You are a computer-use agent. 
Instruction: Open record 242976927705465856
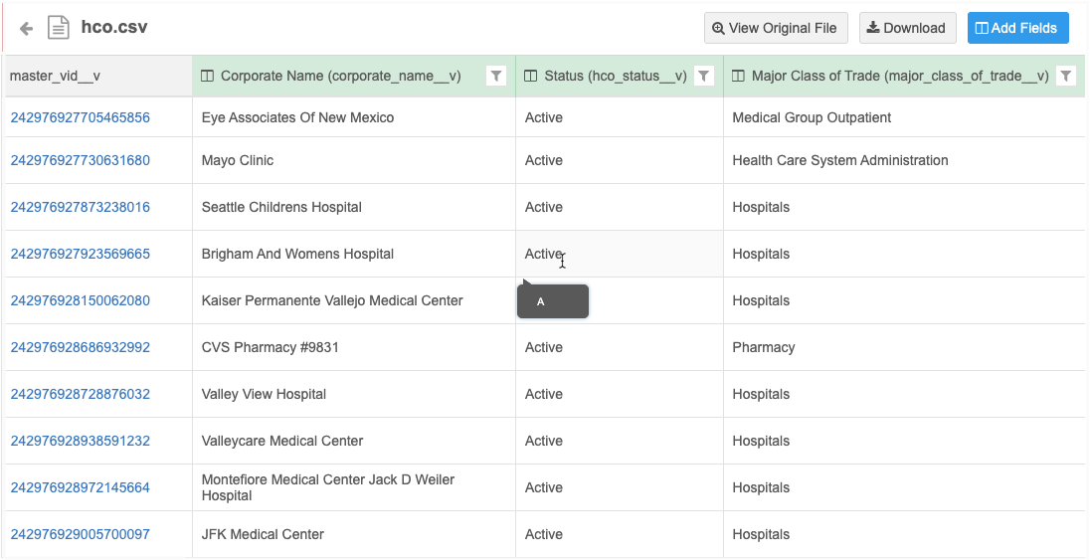tap(81, 117)
